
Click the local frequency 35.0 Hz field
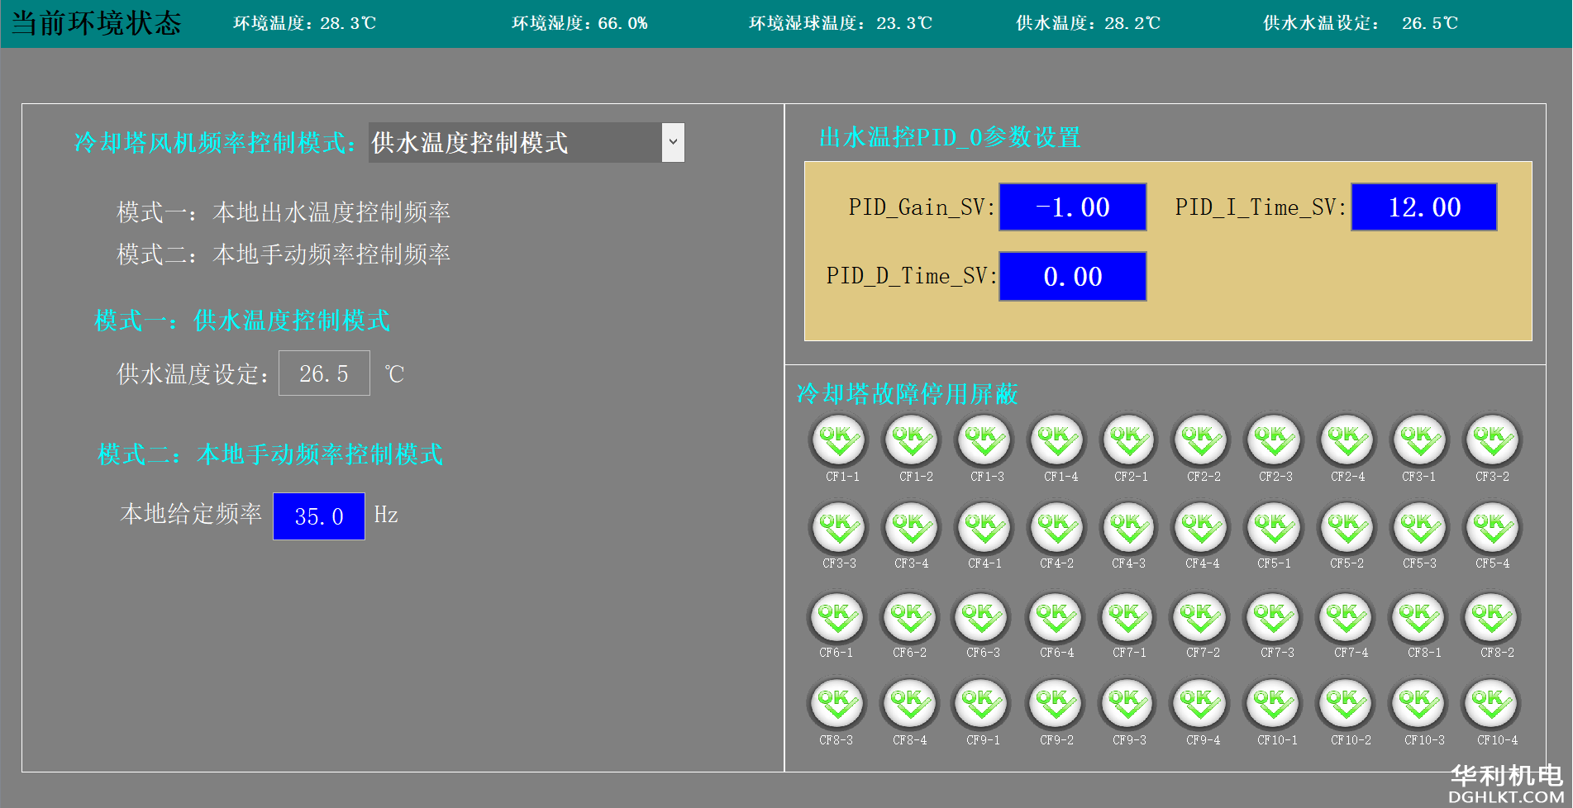(319, 516)
